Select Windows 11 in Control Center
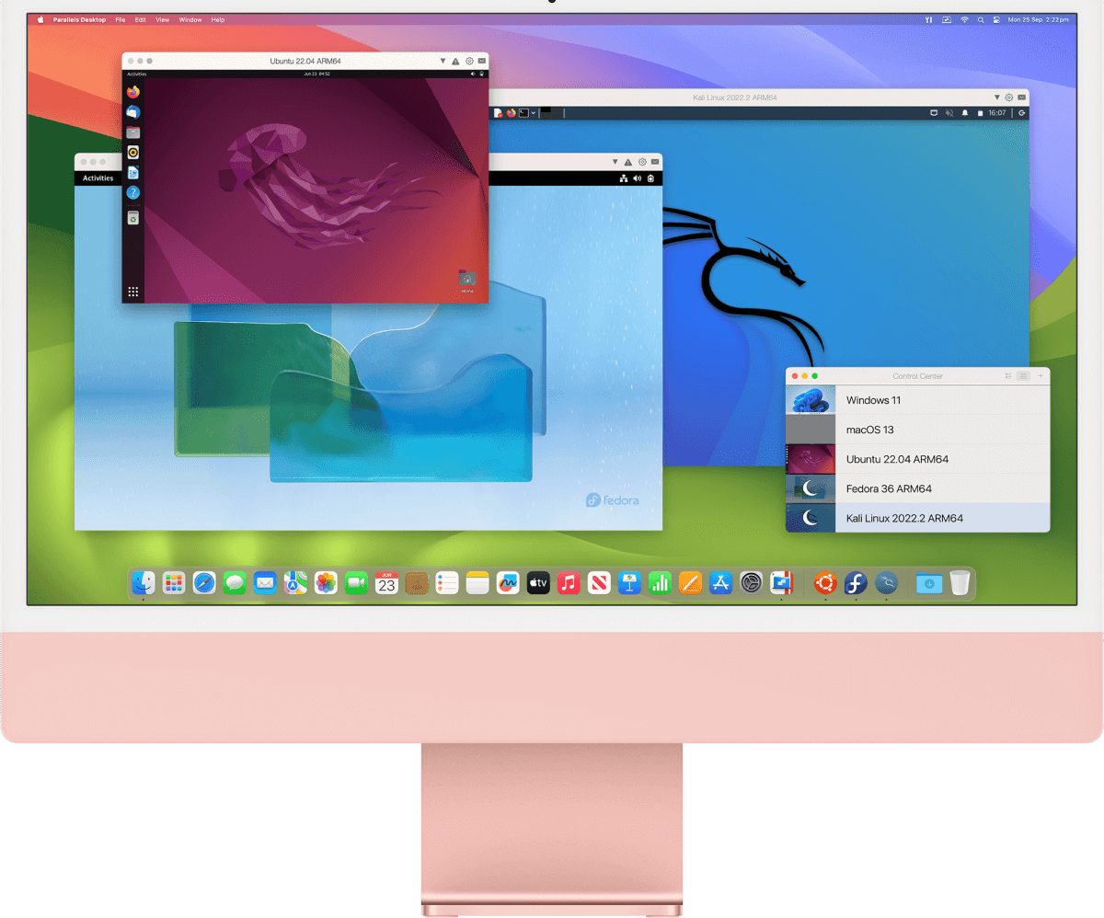The image size is (1104, 918). pyautogui.click(x=917, y=400)
